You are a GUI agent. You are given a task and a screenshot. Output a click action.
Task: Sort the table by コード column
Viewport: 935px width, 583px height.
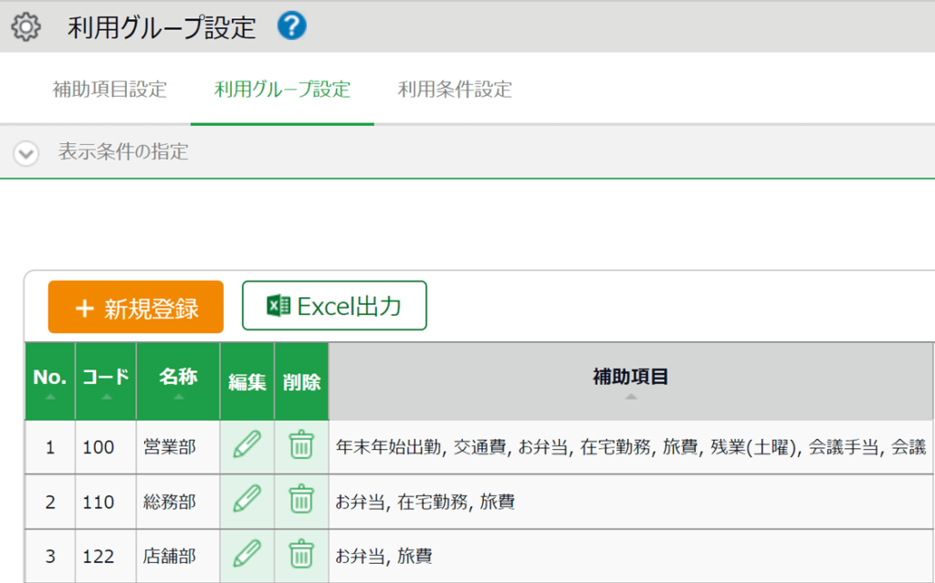tap(106, 381)
